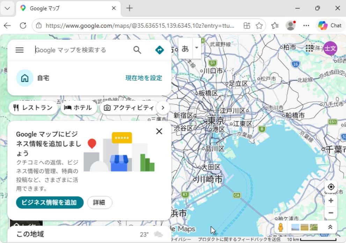Screen dimensions: 346x243
Task: Open directions with the blue diamond icon
Action: [x=160, y=50]
